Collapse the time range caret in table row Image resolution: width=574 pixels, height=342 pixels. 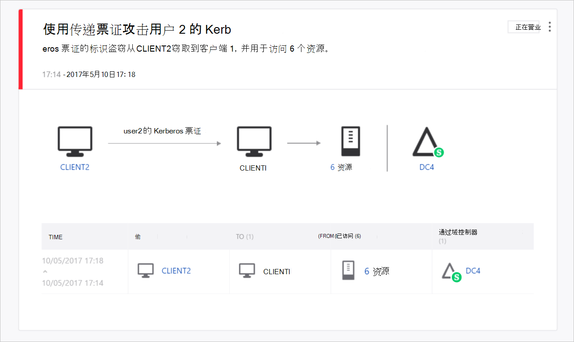[x=45, y=272]
